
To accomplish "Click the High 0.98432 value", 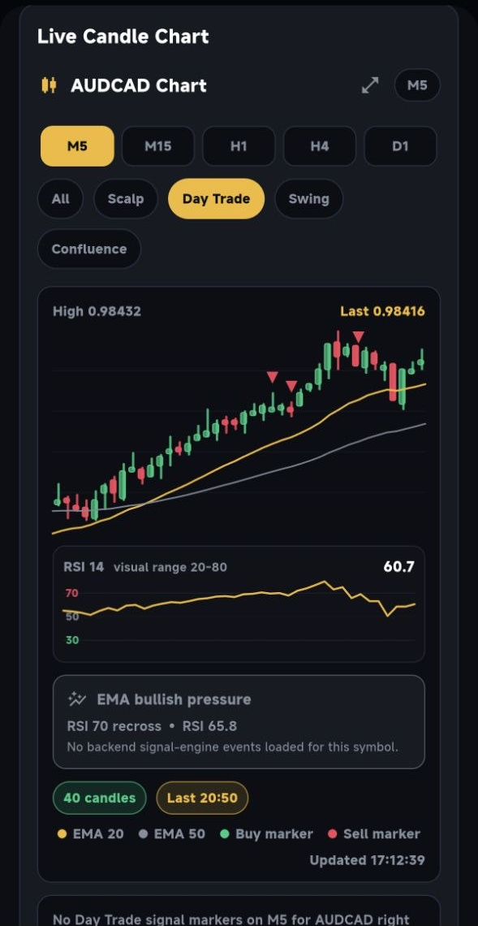I will click(97, 311).
